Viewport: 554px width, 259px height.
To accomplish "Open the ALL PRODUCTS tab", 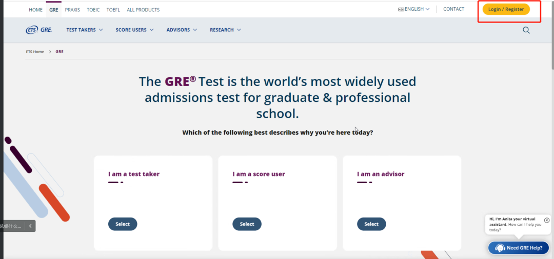I will 143,10.
